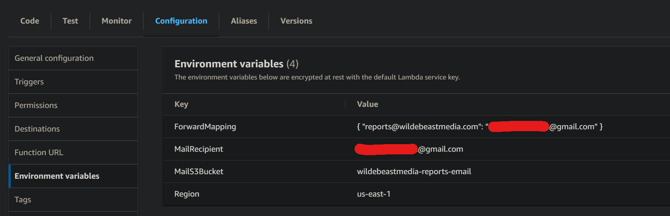This screenshot has width=670, height=216.
Task: Switch to the Versions tab
Action: pyautogui.click(x=296, y=21)
